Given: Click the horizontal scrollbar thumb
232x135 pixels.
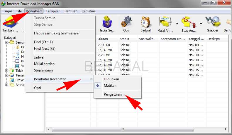Looking at the screenshot, I should tap(123, 129).
